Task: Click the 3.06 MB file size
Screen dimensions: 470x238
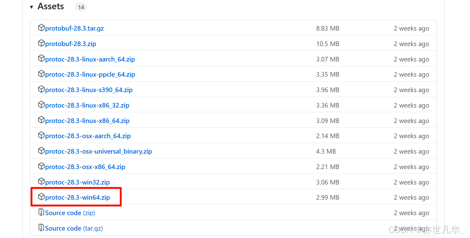Action: 328,182
